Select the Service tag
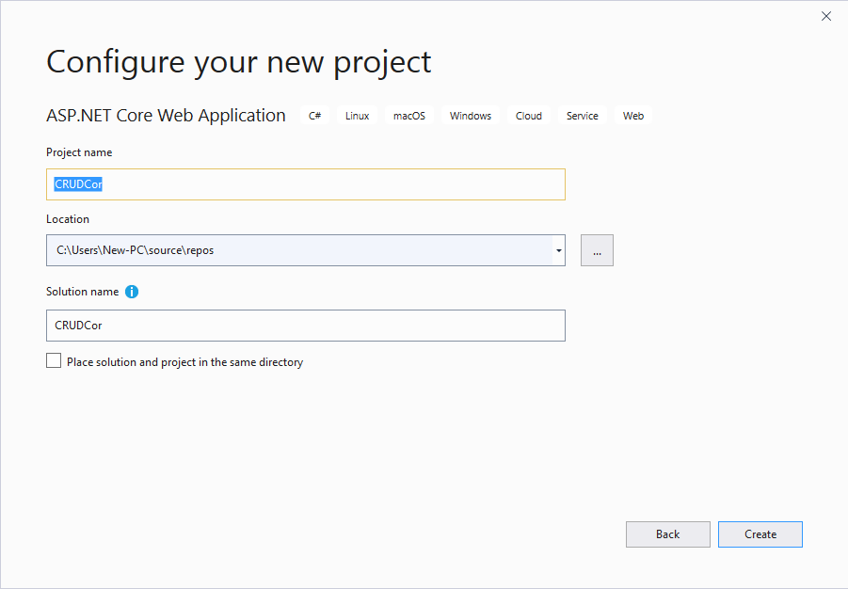Image resolution: width=848 pixels, height=589 pixels. (x=583, y=116)
